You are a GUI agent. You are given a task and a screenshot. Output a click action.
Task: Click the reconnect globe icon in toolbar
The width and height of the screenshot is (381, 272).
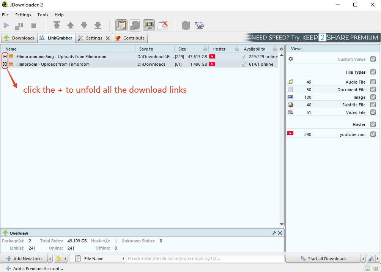200,25
